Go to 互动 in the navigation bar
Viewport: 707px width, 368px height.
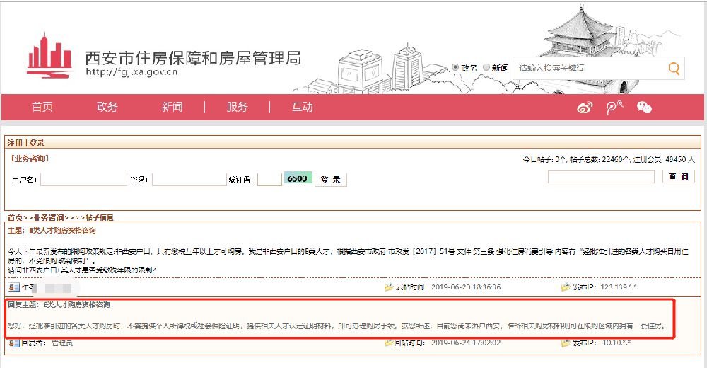tap(302, 107)
